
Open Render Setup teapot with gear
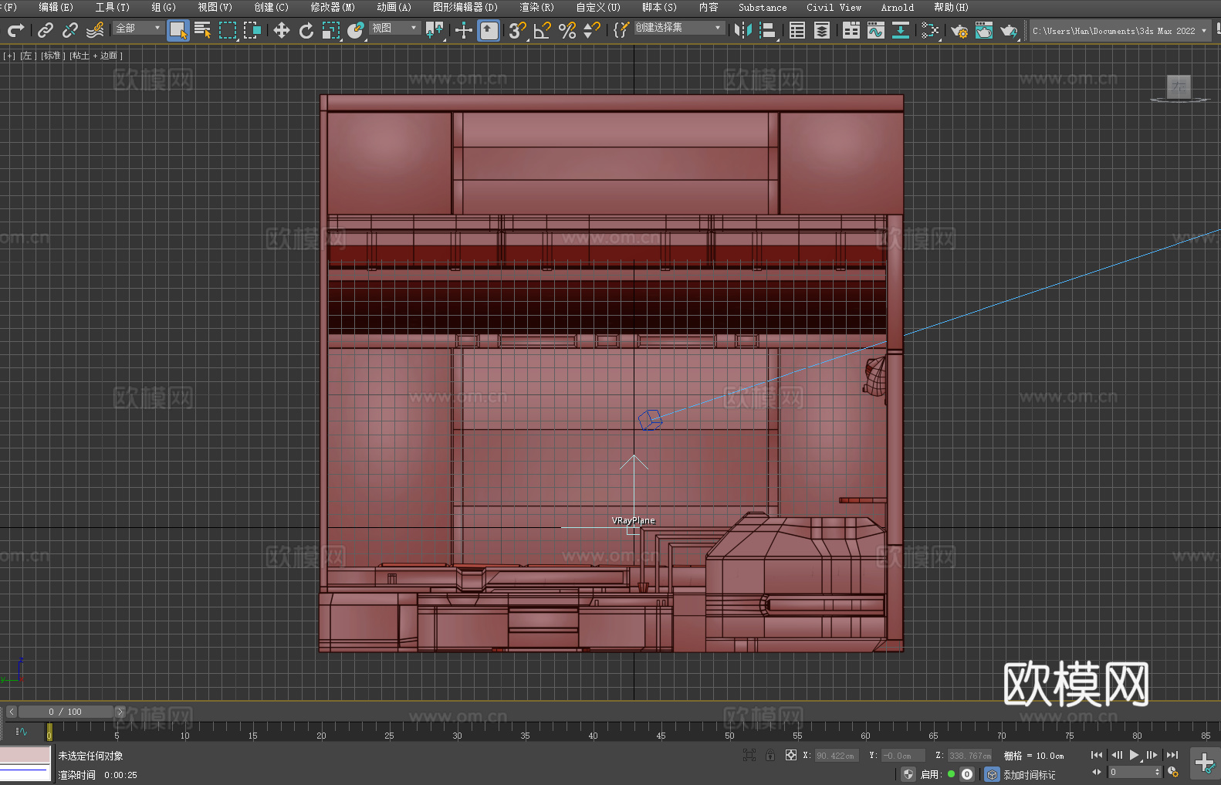pos(959,30)
